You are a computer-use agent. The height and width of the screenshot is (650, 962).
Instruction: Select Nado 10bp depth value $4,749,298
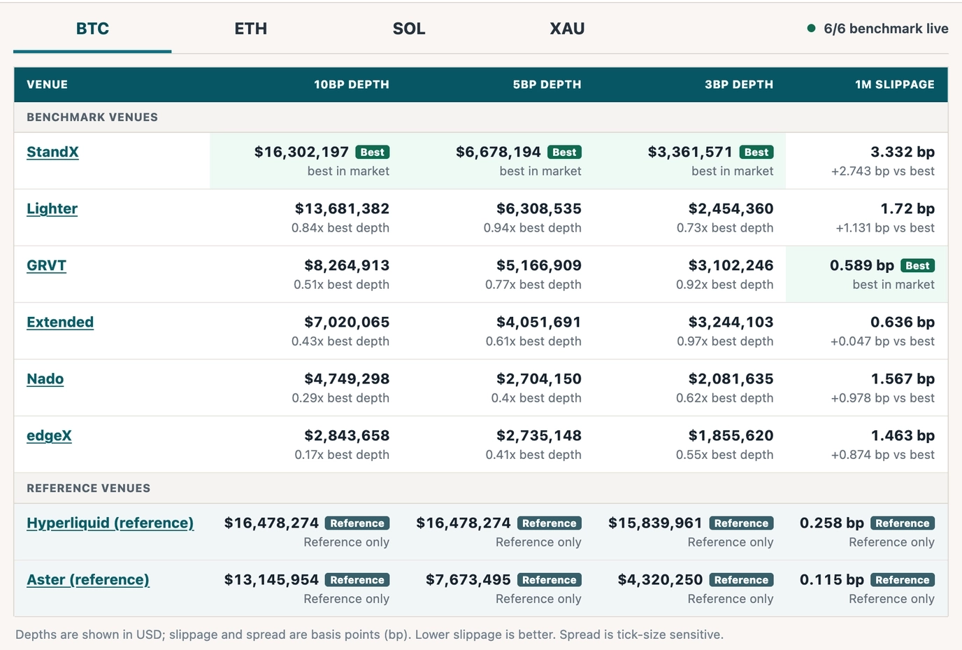347,379
